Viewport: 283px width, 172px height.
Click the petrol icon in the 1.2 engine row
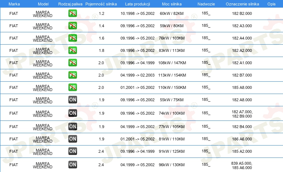(x=72, y=13)
